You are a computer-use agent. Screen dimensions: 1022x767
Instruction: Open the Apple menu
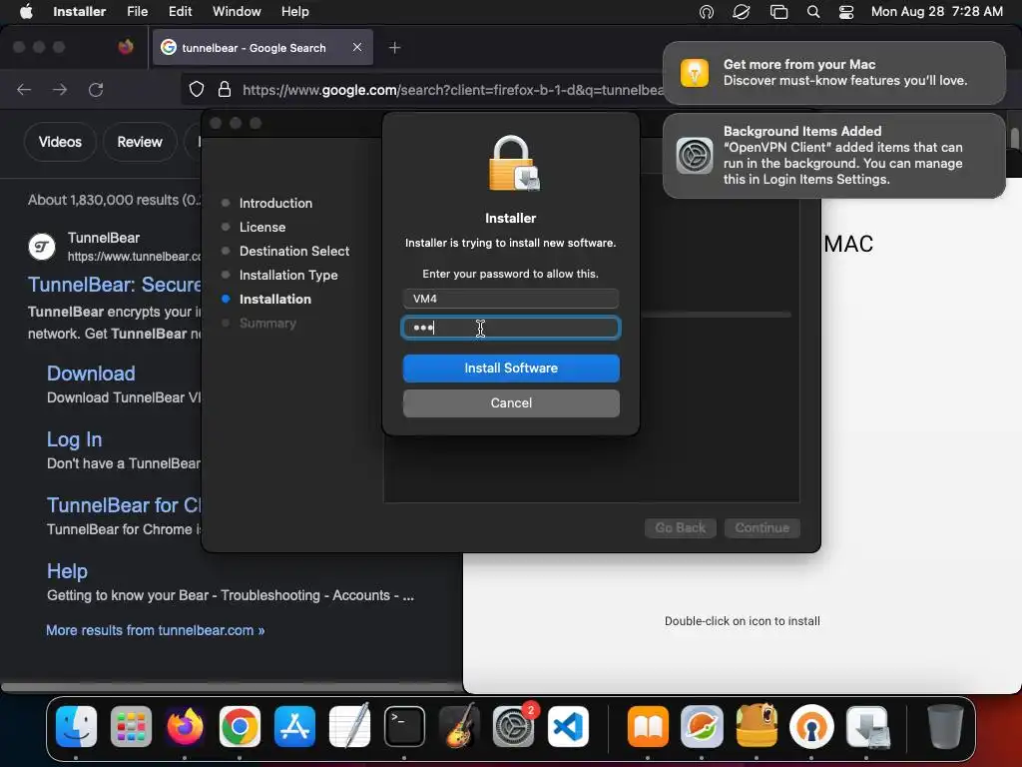[x=26, y=11]
